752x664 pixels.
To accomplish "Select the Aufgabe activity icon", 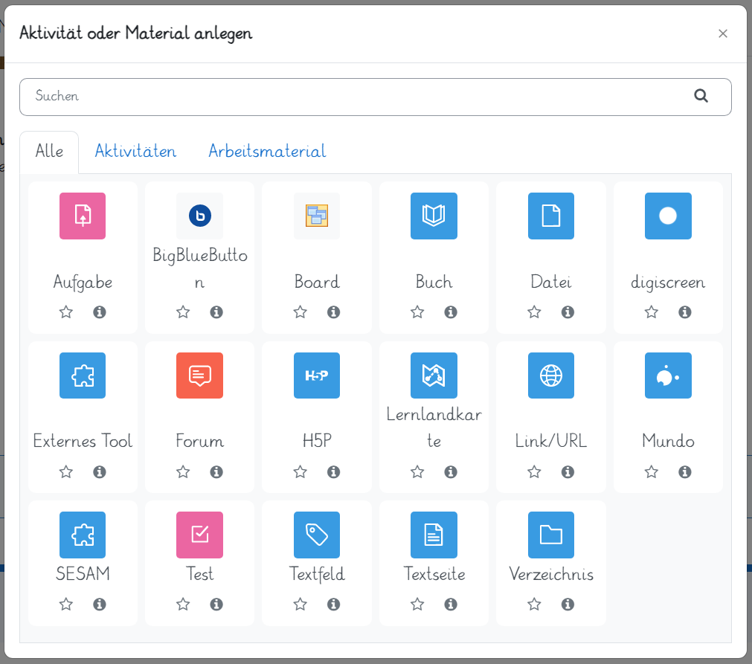I will (x=82, y=216).
